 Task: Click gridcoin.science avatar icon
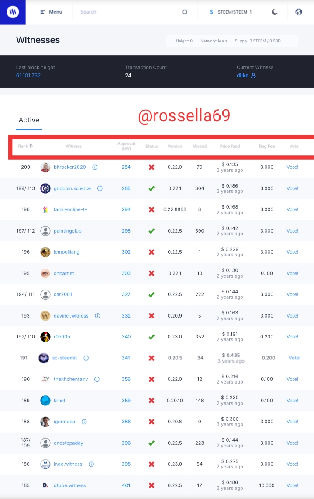[45, 188]
